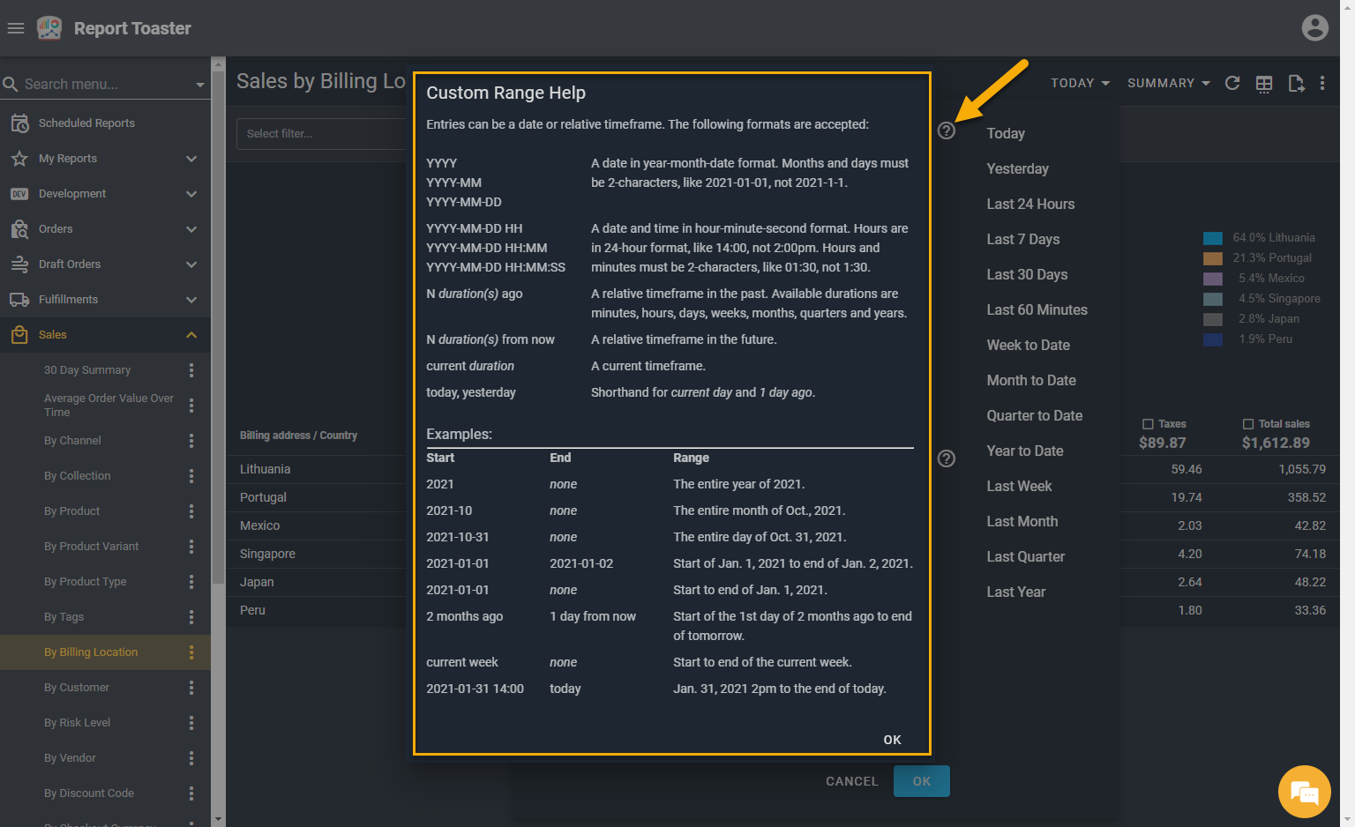Viewport: 1355px width, 827px height.
Task: Select Last 30 Days range option
Action: [1027, 274]
